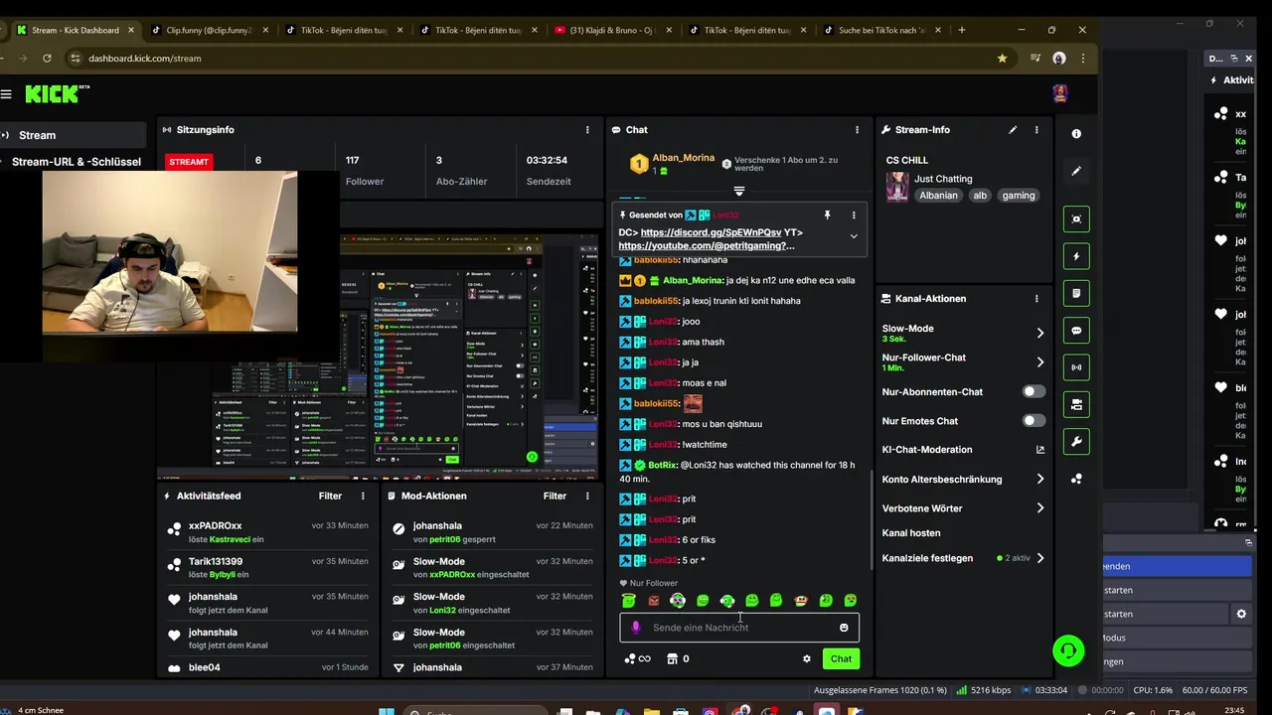Toggle the camera widget icon in the sidebar
The height and width of the screenshot is (715, 1272).
point(1076,404)
